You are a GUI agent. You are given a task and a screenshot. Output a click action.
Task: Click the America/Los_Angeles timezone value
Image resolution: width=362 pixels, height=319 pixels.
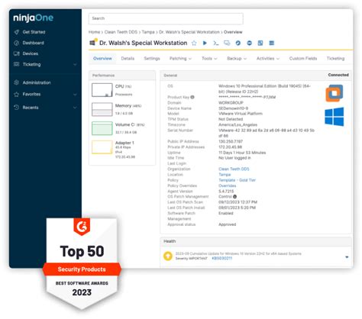pyautogui.click(x=238, y=124)
